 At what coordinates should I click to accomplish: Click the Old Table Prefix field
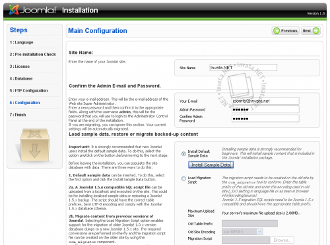point(249,224)
